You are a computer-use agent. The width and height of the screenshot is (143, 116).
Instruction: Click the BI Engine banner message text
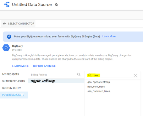point(57,36)
